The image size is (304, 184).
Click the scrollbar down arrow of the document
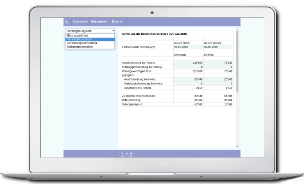(x=237, y=146)
